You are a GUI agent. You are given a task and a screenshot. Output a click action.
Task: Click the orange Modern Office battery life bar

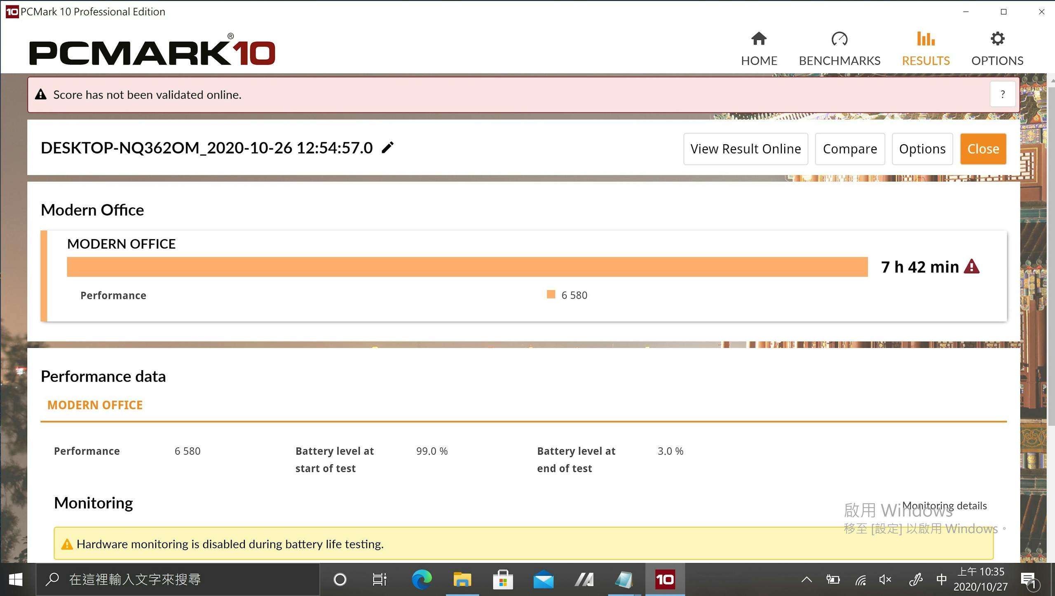[467, 267]
